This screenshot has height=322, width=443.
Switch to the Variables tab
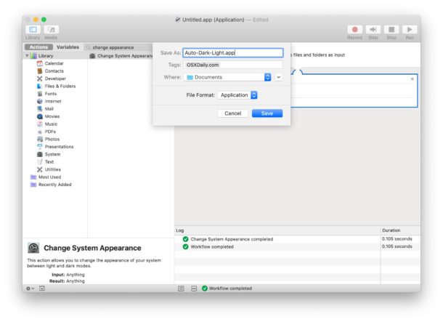click(x=68, y=47)
